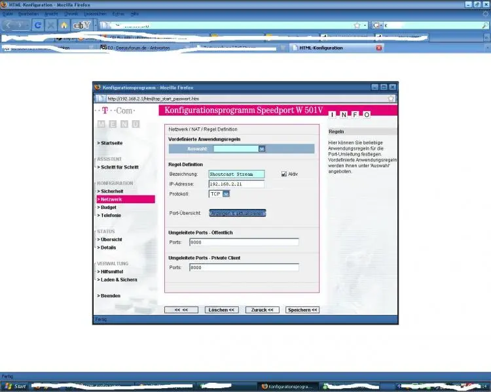Click the Windows Start button
Screen dimensions: 491x392
(16, 386)
